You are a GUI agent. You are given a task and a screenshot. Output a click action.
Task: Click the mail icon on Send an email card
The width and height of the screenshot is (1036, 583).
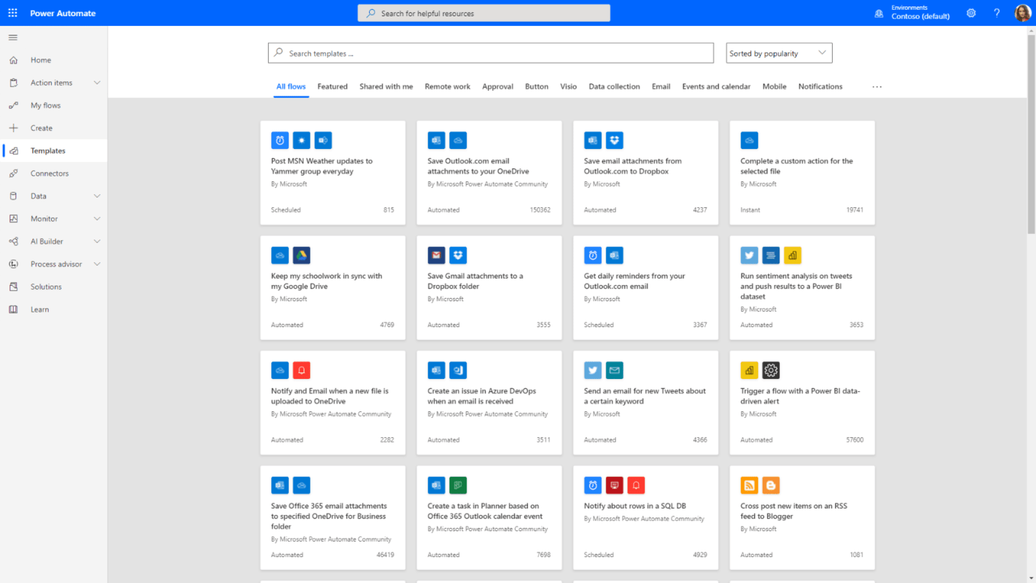614,371
